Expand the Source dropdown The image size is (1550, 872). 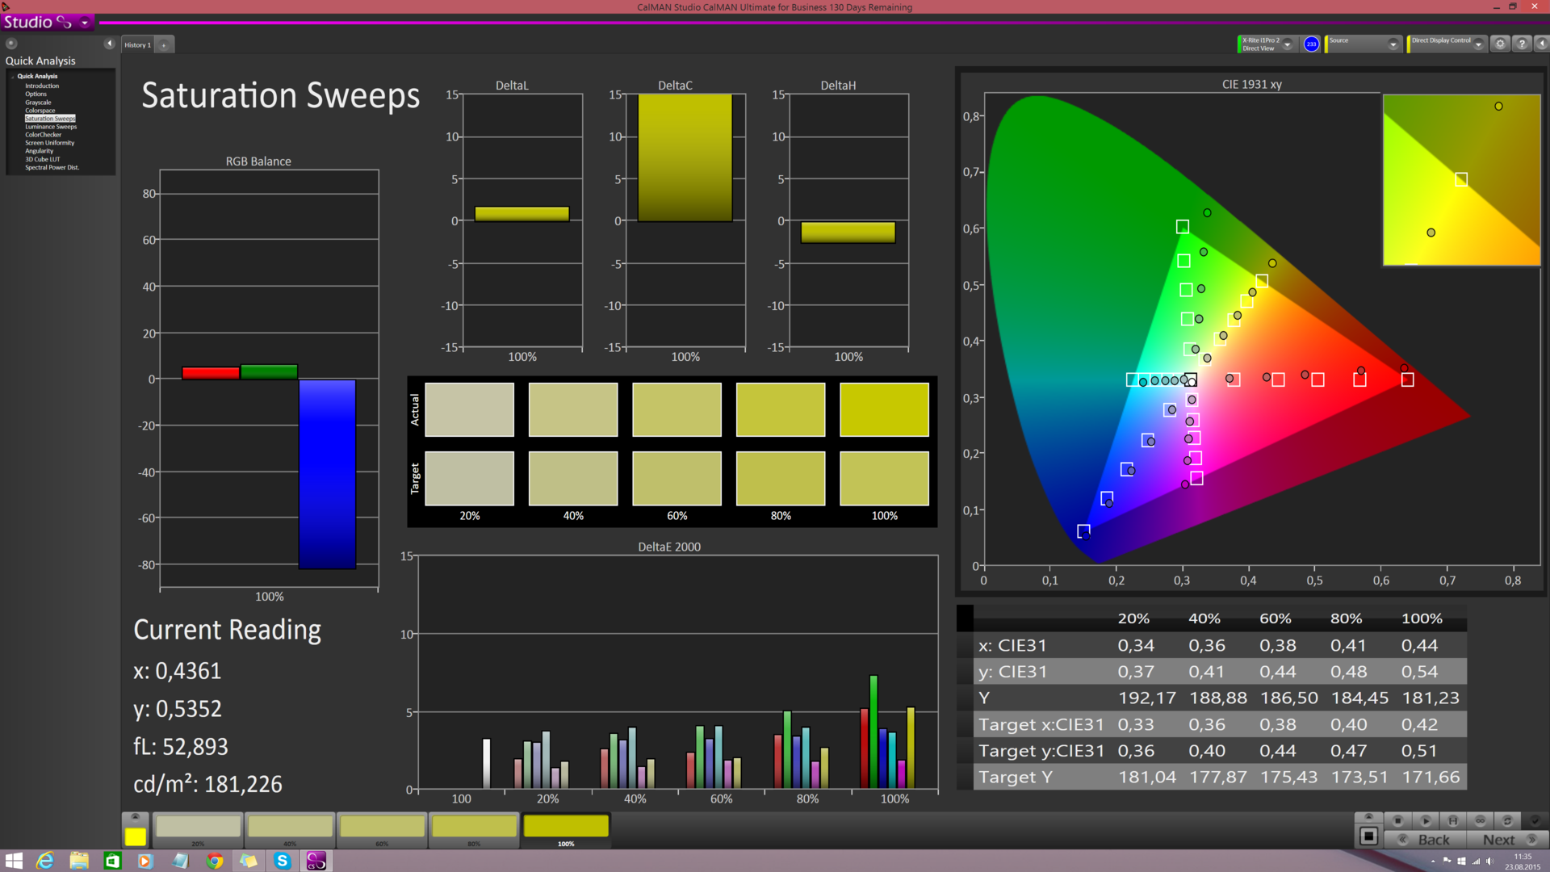[1393, 44]
